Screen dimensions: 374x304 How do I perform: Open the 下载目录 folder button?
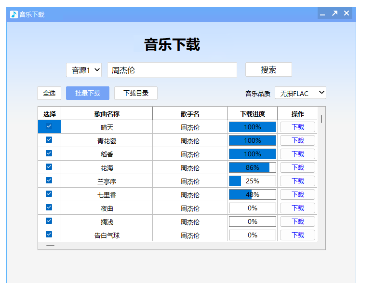(x=136, y=93)
